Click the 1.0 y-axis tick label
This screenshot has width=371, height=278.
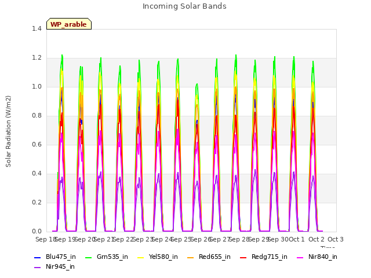coord(37,86)
